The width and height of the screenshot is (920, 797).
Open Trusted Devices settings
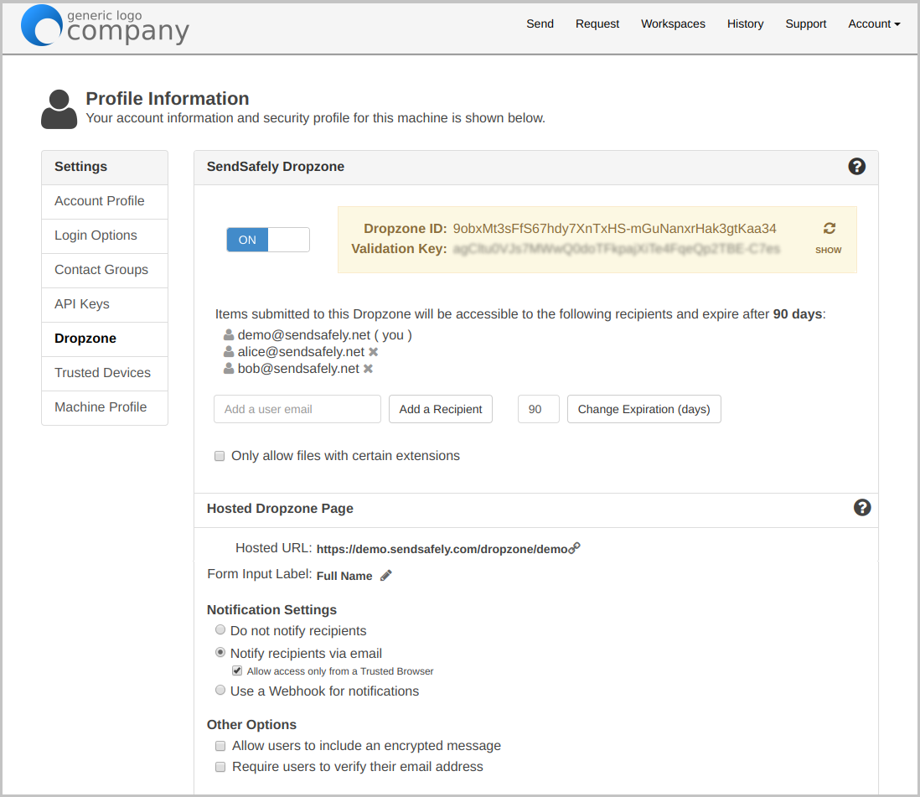(x=105, y=373)
